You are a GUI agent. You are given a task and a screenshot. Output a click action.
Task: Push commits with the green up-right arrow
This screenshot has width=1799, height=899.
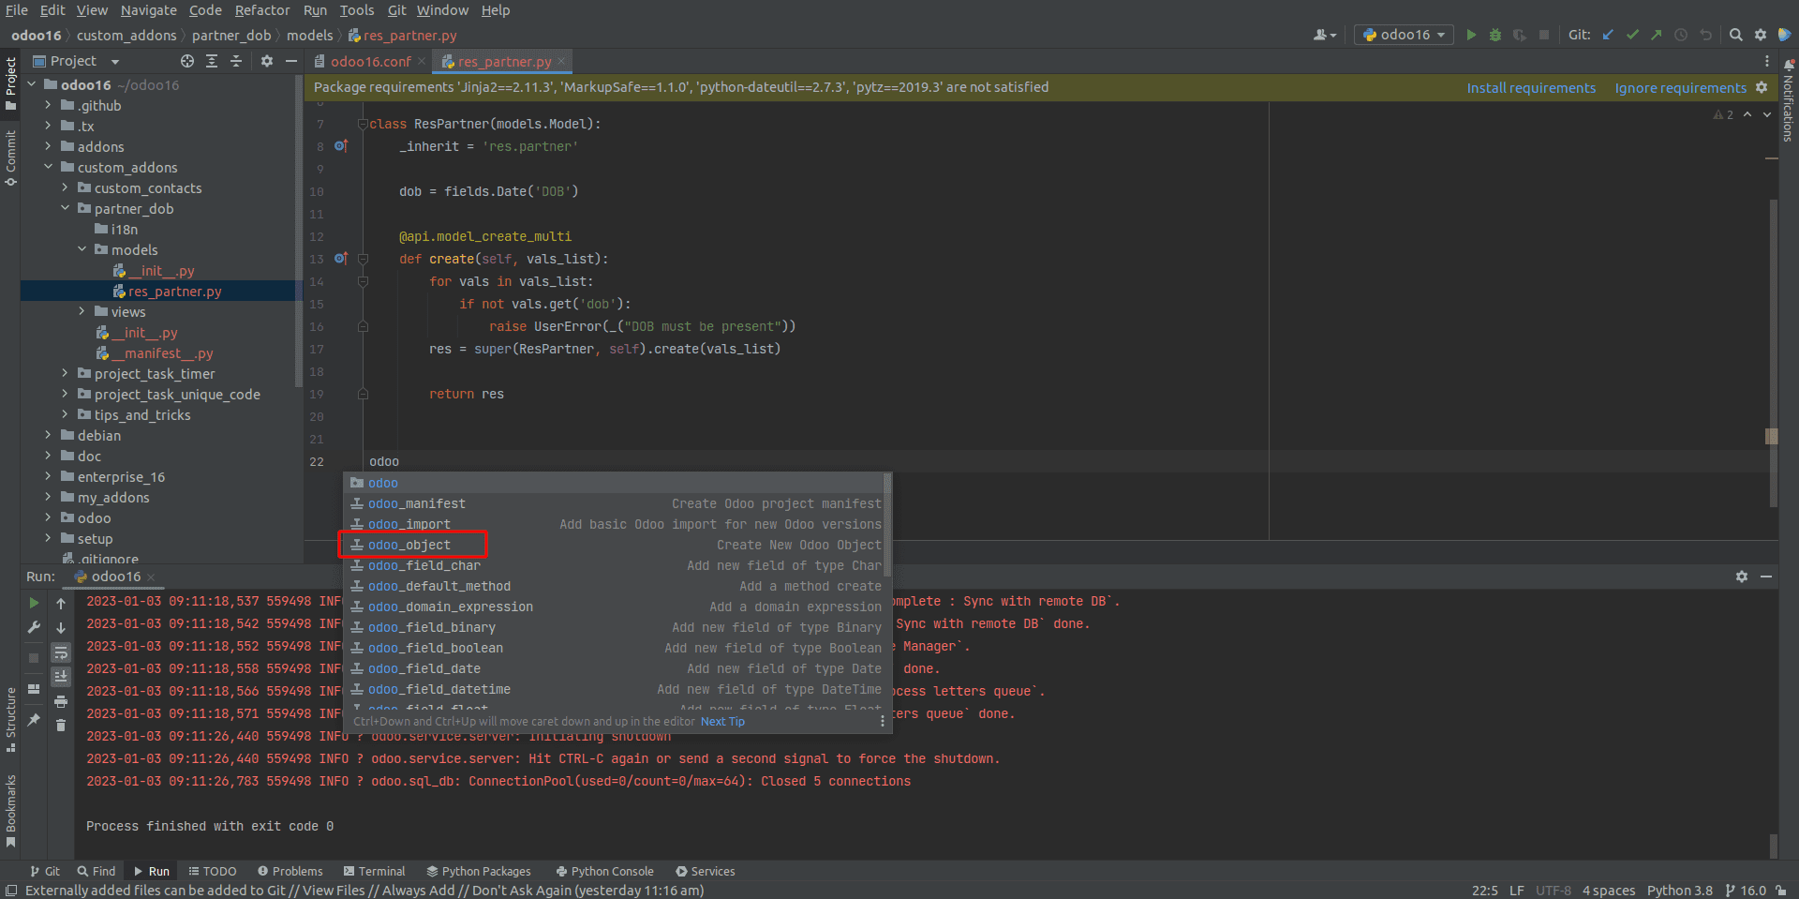1657,35
